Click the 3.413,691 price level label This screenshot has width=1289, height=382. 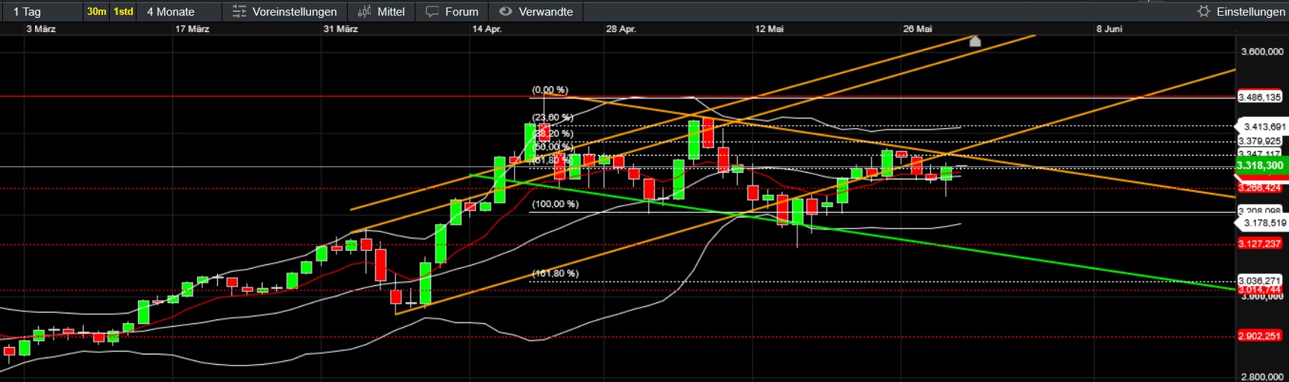point(1264,127)
